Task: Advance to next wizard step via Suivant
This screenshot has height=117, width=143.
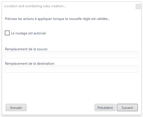Action: tap(127, 107)
